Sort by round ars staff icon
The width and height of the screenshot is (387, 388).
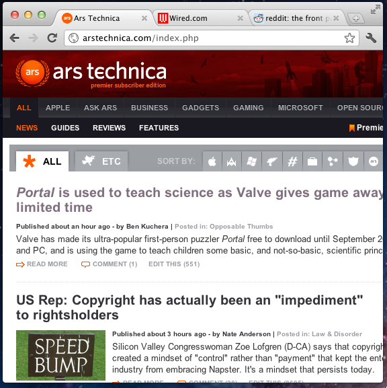point(374,161)
